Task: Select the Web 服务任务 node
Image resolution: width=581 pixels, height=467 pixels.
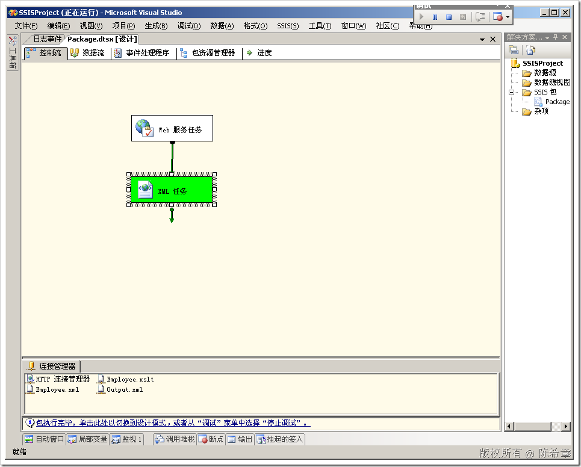Action: click(172, 128)
